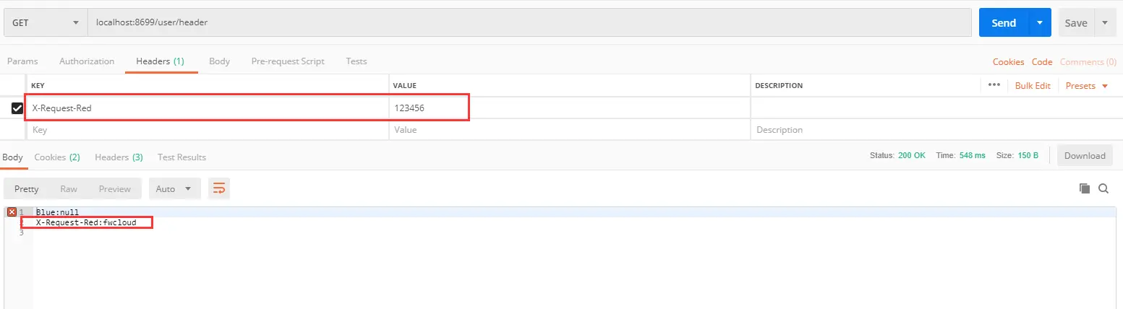Viewport: 1123px width, 309px height.
Task: Click the request URL input field
Action: click(x=528, y=23)
